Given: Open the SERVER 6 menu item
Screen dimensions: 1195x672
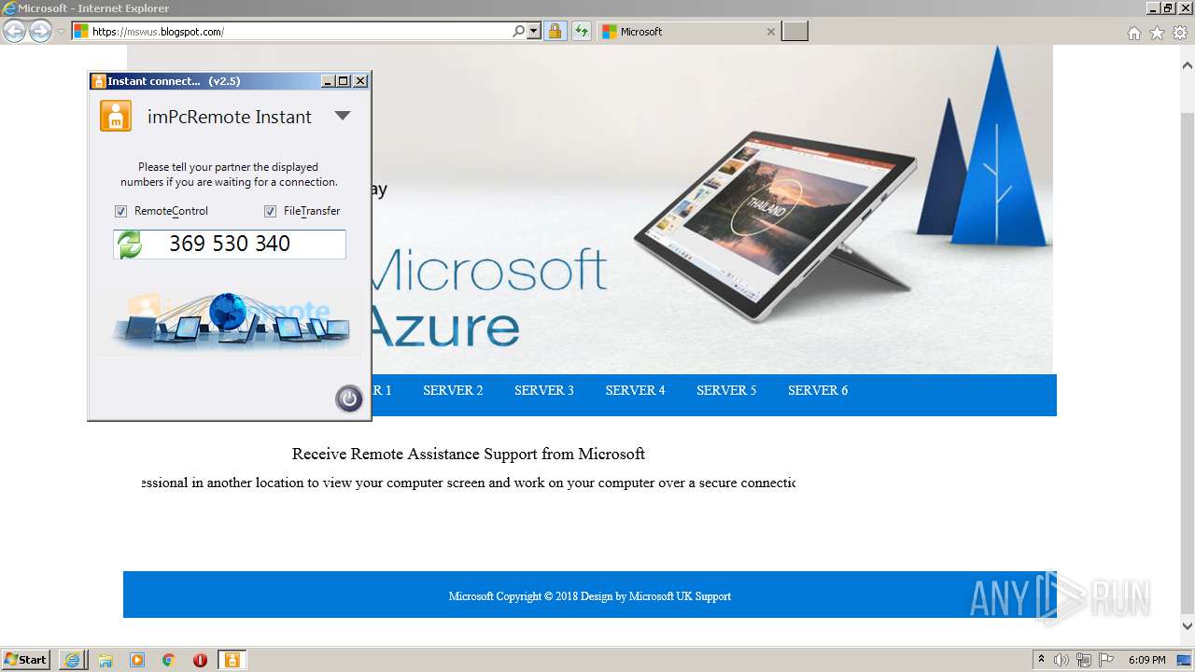Looking at the screenshot, I should tap(818, 390).
